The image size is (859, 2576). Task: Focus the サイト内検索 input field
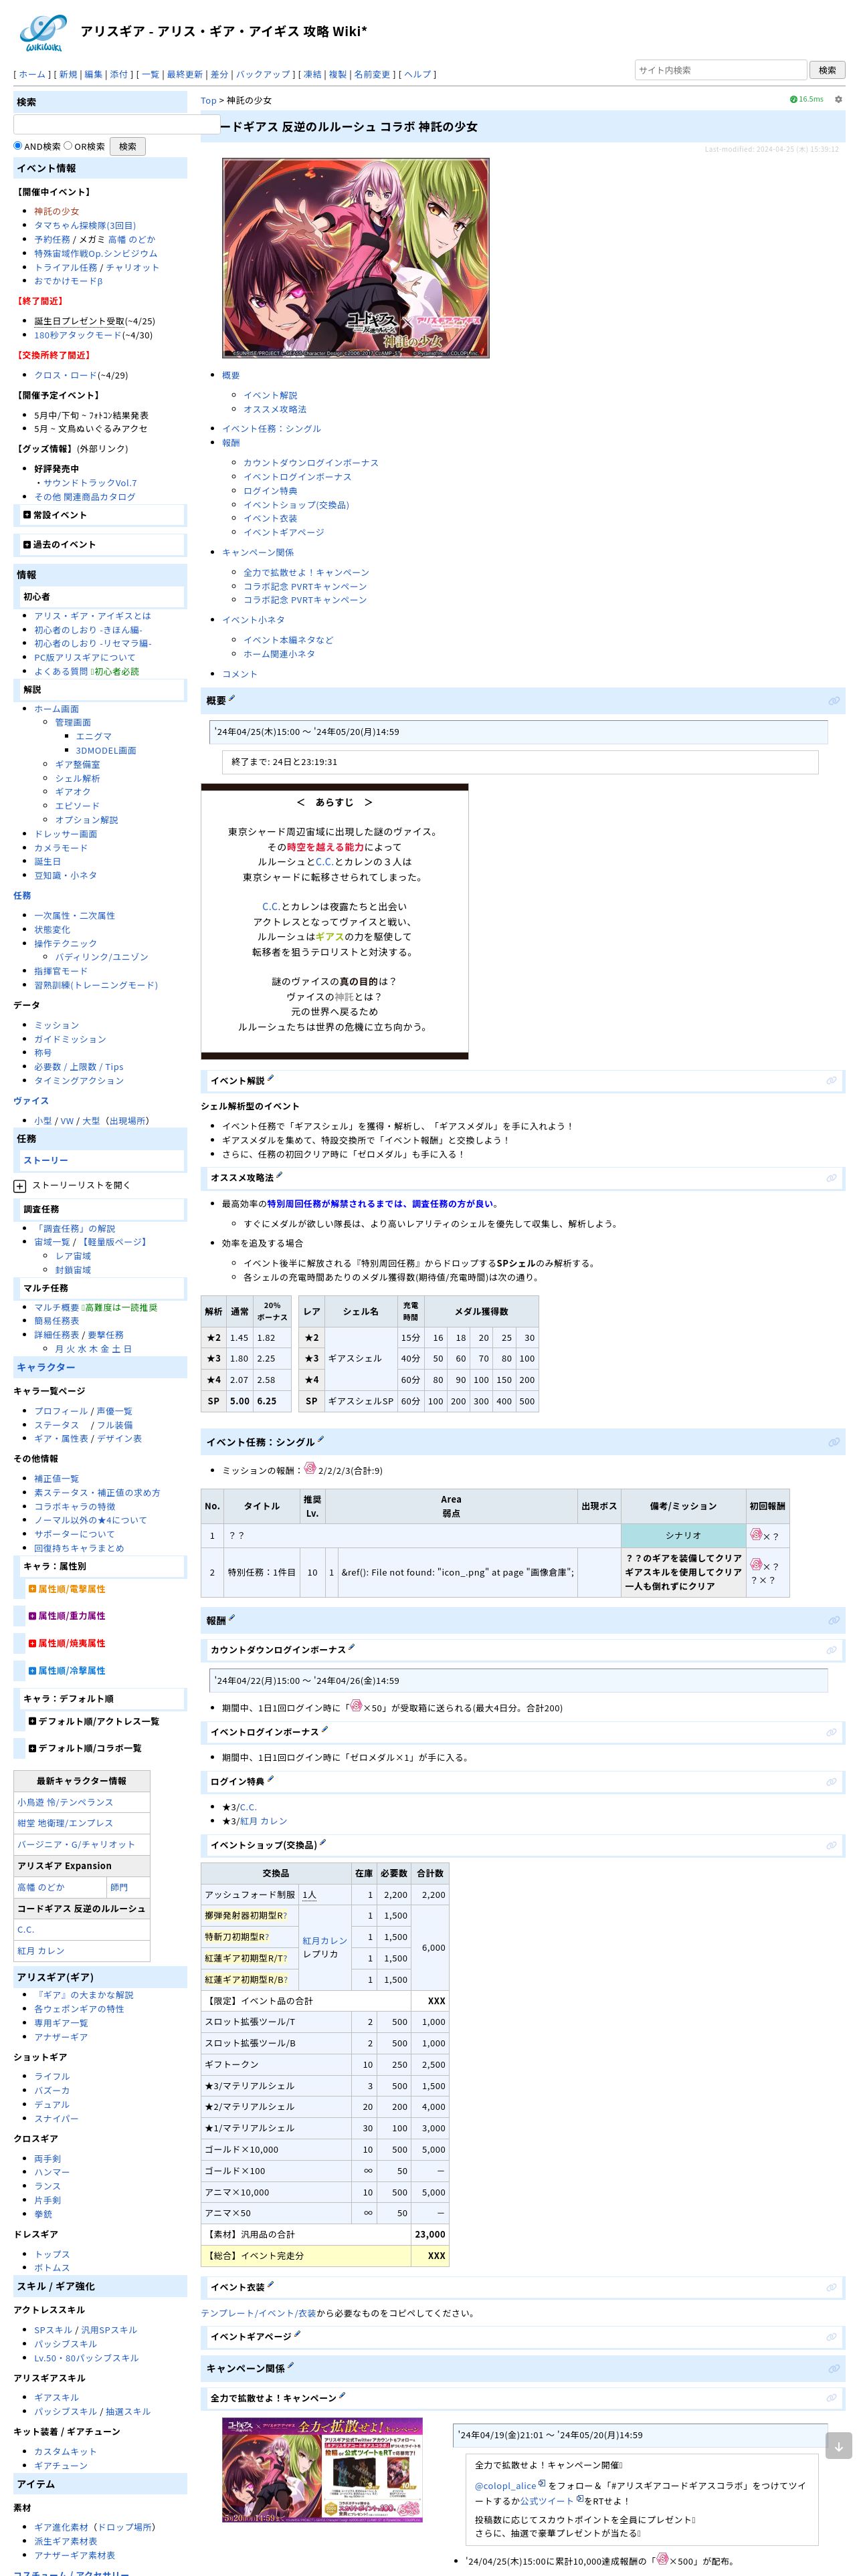pyautogui.click(x=720, y=70)
